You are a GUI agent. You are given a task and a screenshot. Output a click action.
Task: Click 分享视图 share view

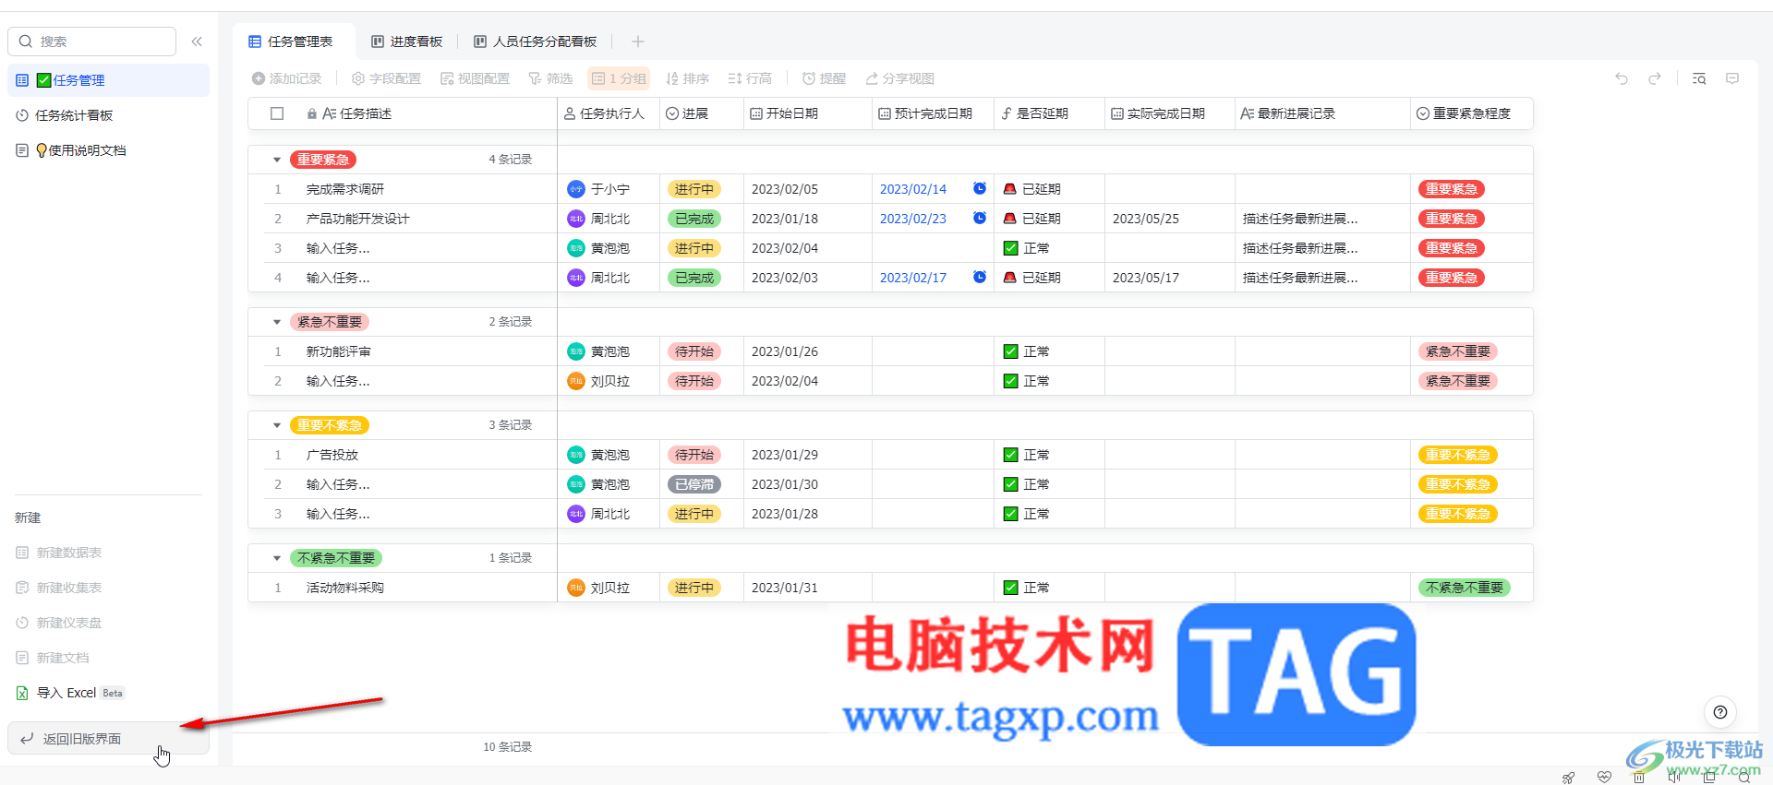(x=899, y=78)
